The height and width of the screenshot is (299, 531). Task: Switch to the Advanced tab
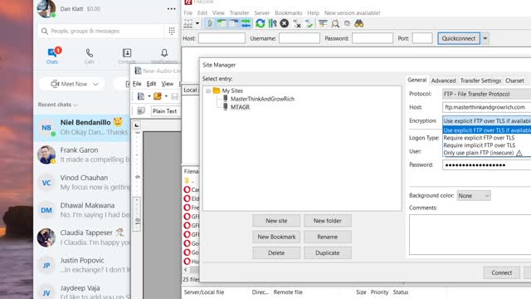(443, 81)
